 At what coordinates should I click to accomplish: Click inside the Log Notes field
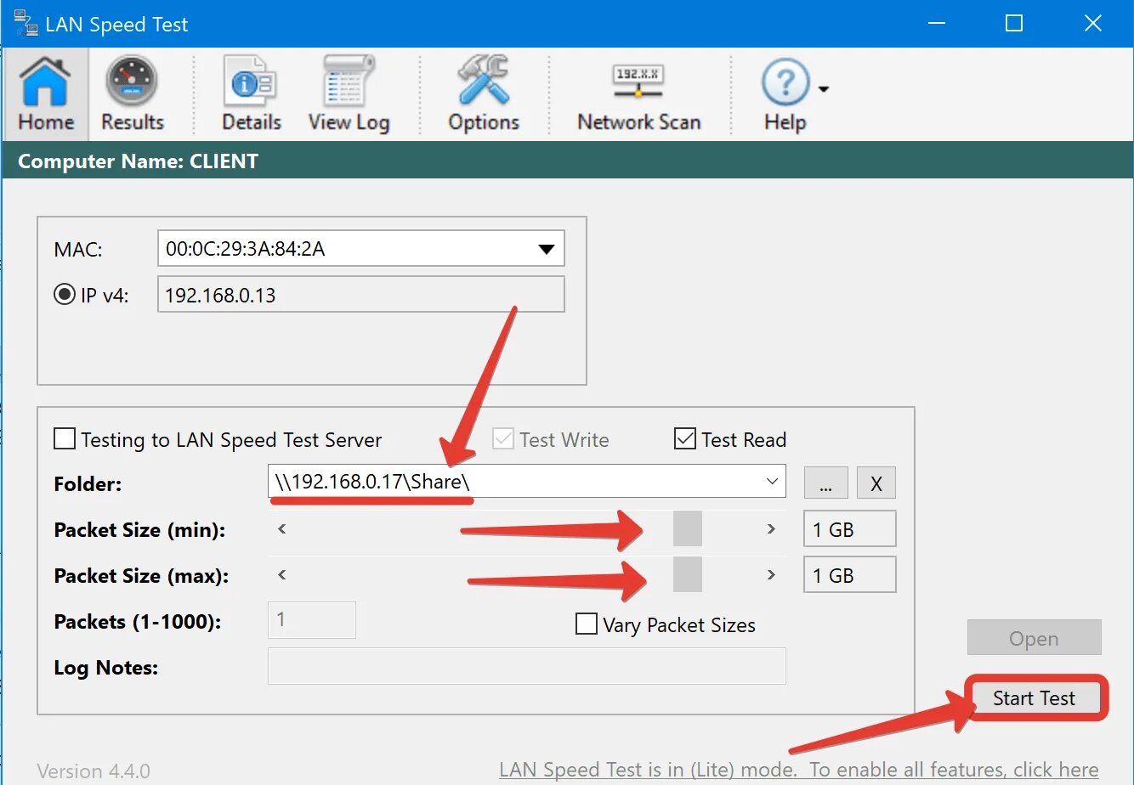tap(527, 667)
